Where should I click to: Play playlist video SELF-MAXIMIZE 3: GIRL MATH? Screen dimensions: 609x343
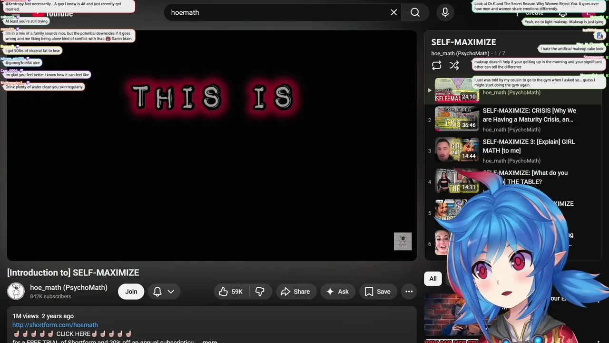point(529,146)
